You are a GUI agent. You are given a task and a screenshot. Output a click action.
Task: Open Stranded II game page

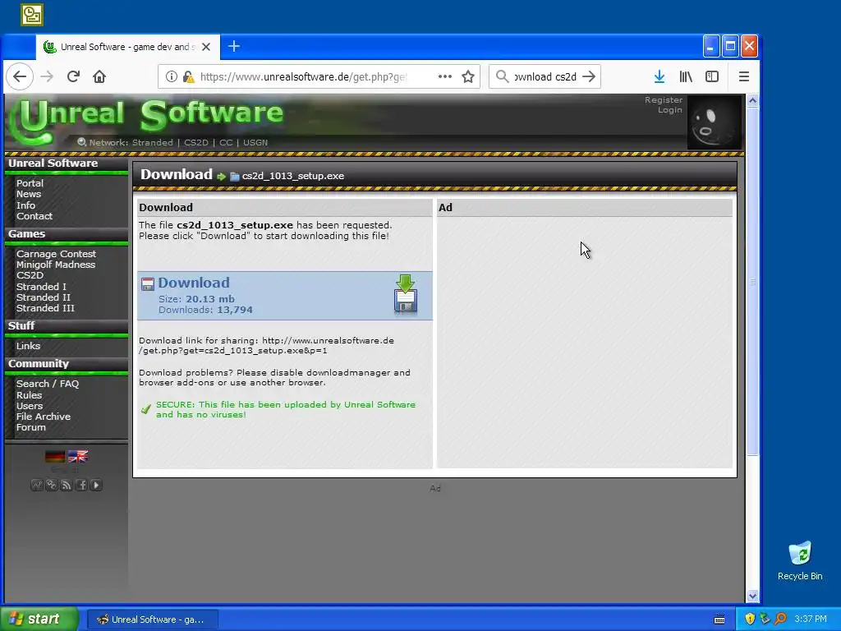point(44,297)
